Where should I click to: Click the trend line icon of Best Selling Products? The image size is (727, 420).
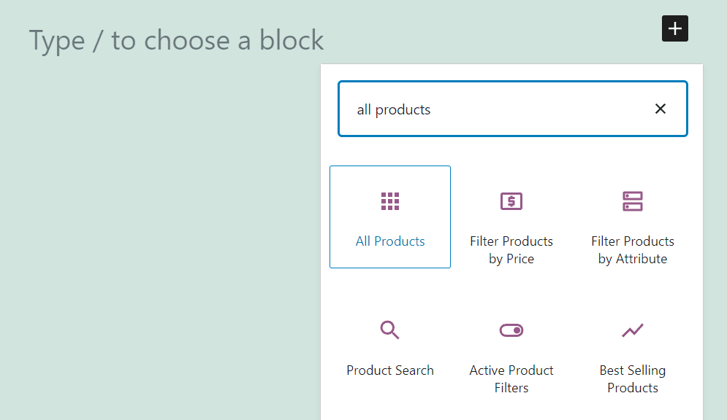(632, 330)
